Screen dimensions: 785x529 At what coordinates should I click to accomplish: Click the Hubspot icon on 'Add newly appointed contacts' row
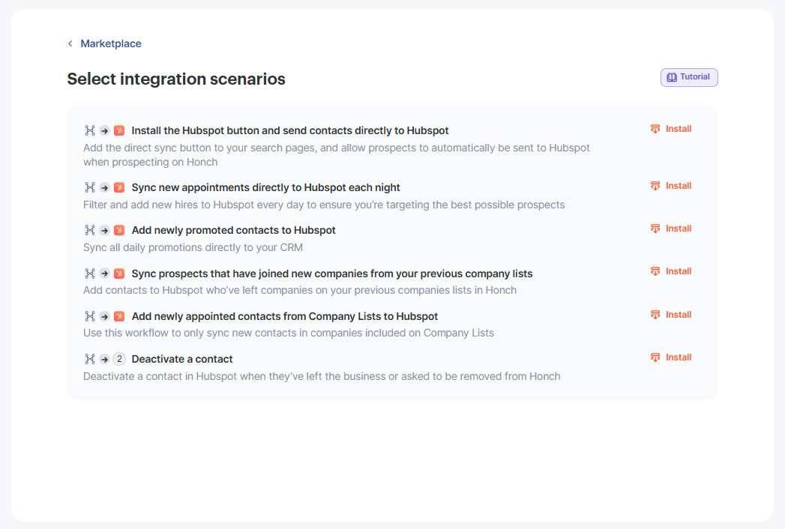point(119,315)
